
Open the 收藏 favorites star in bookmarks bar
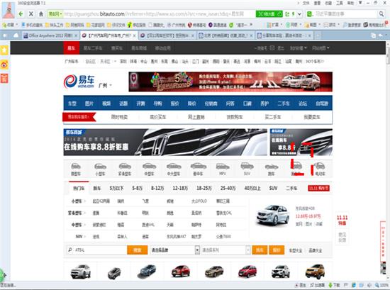(8, 25)
